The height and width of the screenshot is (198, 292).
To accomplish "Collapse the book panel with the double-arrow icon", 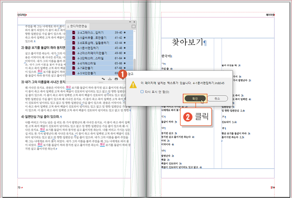I will tap(130, 22).
